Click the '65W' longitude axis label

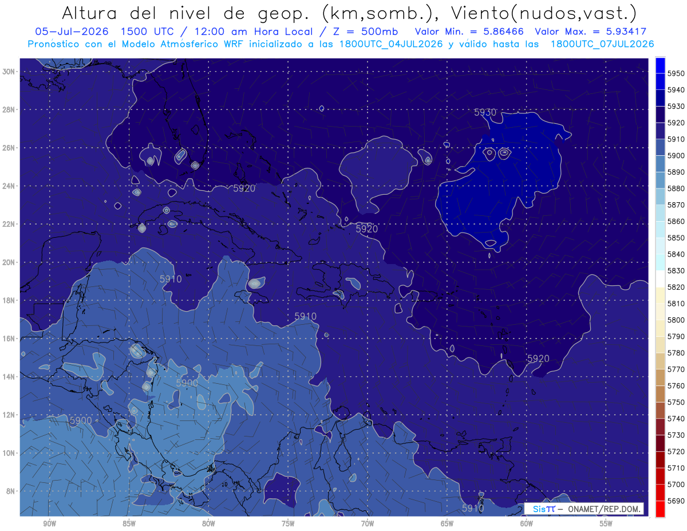click(x=447, y=524)
